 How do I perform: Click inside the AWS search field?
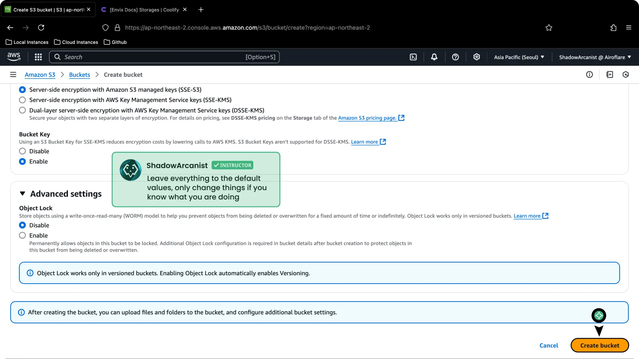(150, 57)
